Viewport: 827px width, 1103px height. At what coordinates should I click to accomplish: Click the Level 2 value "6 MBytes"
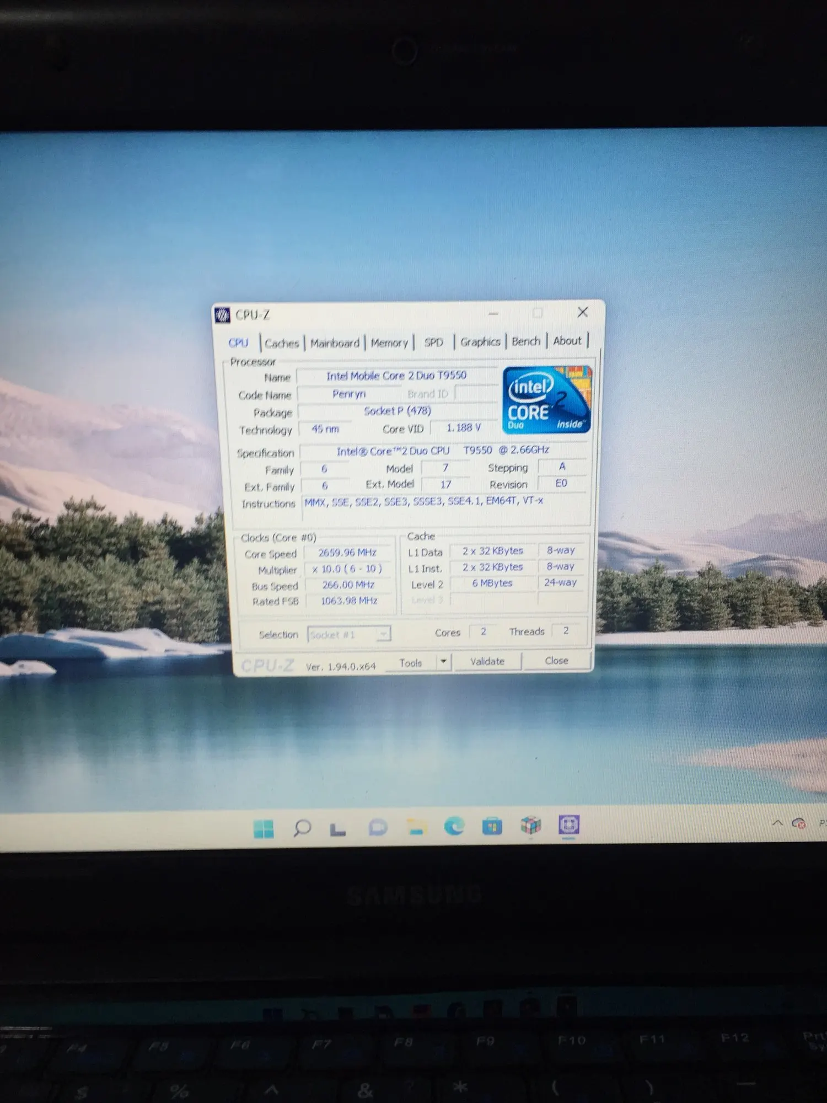(493, 583)
